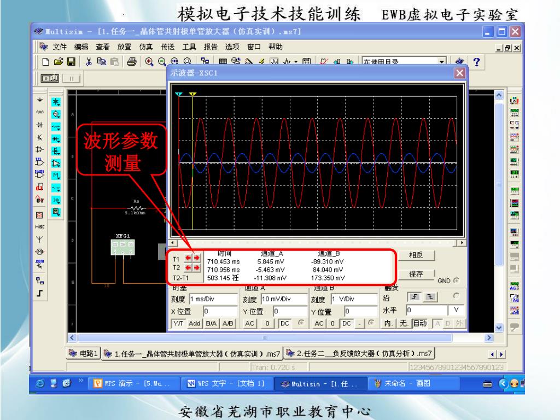The image size is (560, 420).
Task: Open the Electromechanical (motor) component group
Action: pyautogui.click(x=39, y=252)
